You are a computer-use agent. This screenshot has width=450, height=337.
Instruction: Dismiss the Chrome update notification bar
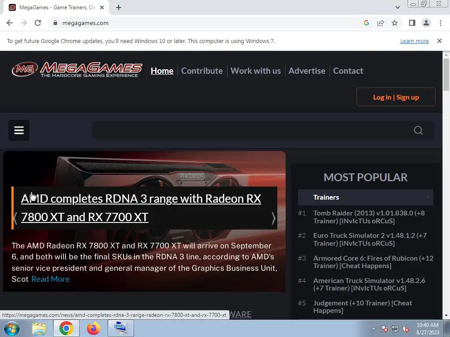coord(439,41)
